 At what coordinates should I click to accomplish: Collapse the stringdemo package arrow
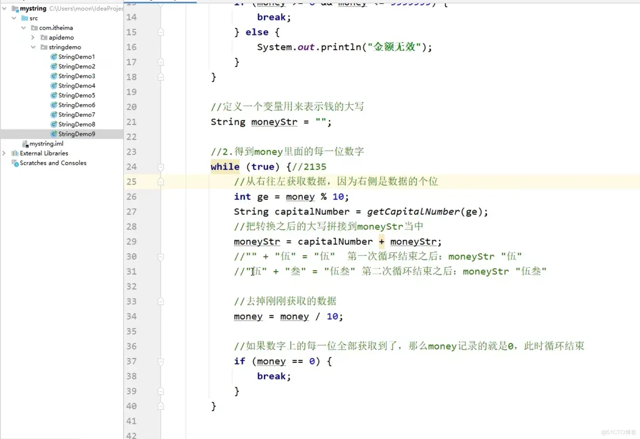coord(33,47)
